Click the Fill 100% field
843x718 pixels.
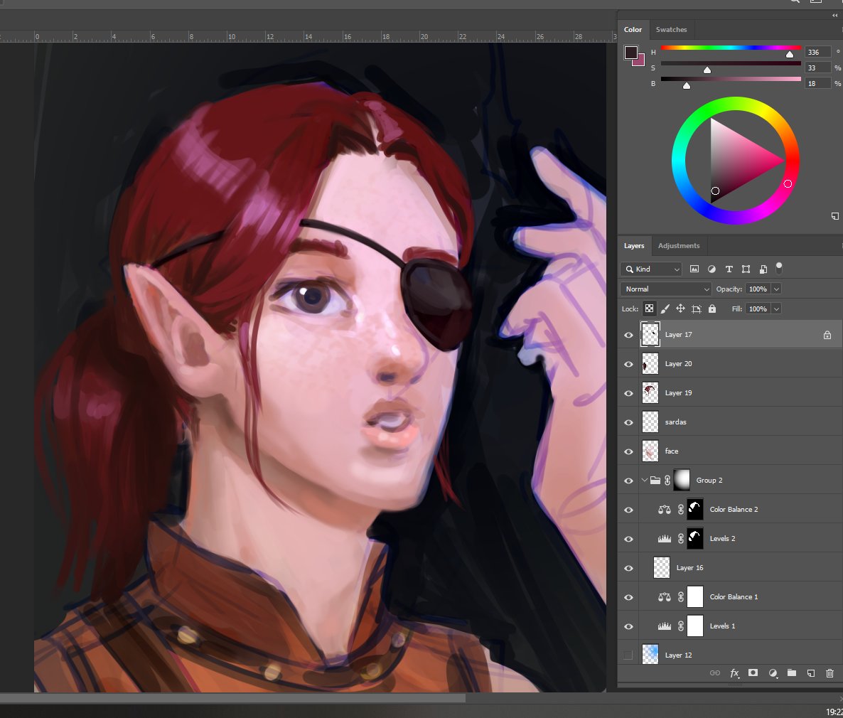pos(758,309)
